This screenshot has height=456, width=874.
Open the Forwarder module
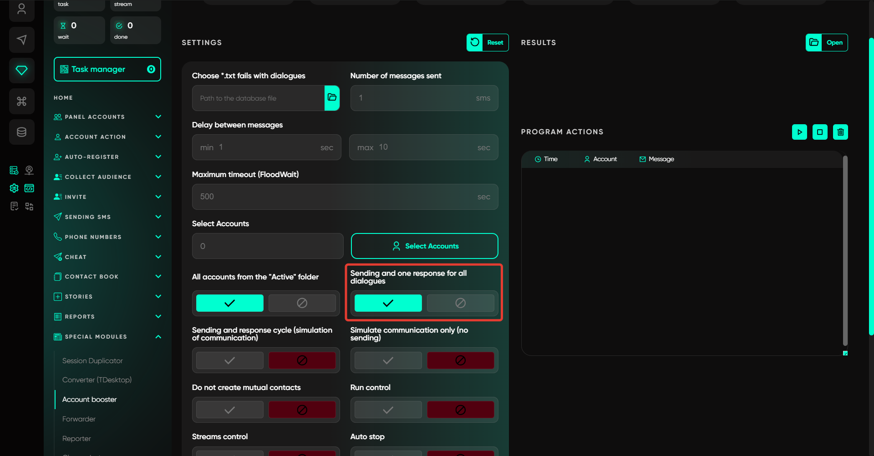(79, 419)
